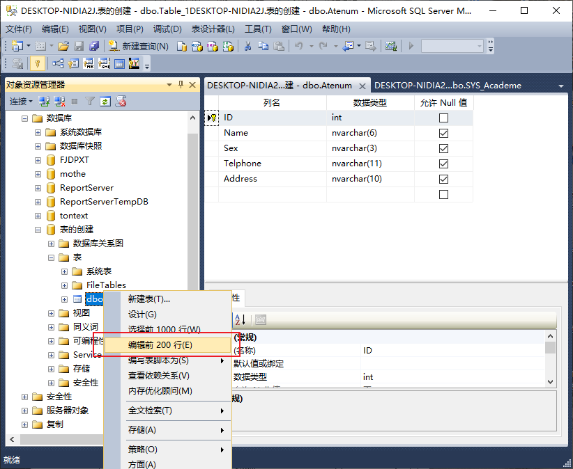
Task: Expand the 视图 folder
Action: [x=51, y=313]
